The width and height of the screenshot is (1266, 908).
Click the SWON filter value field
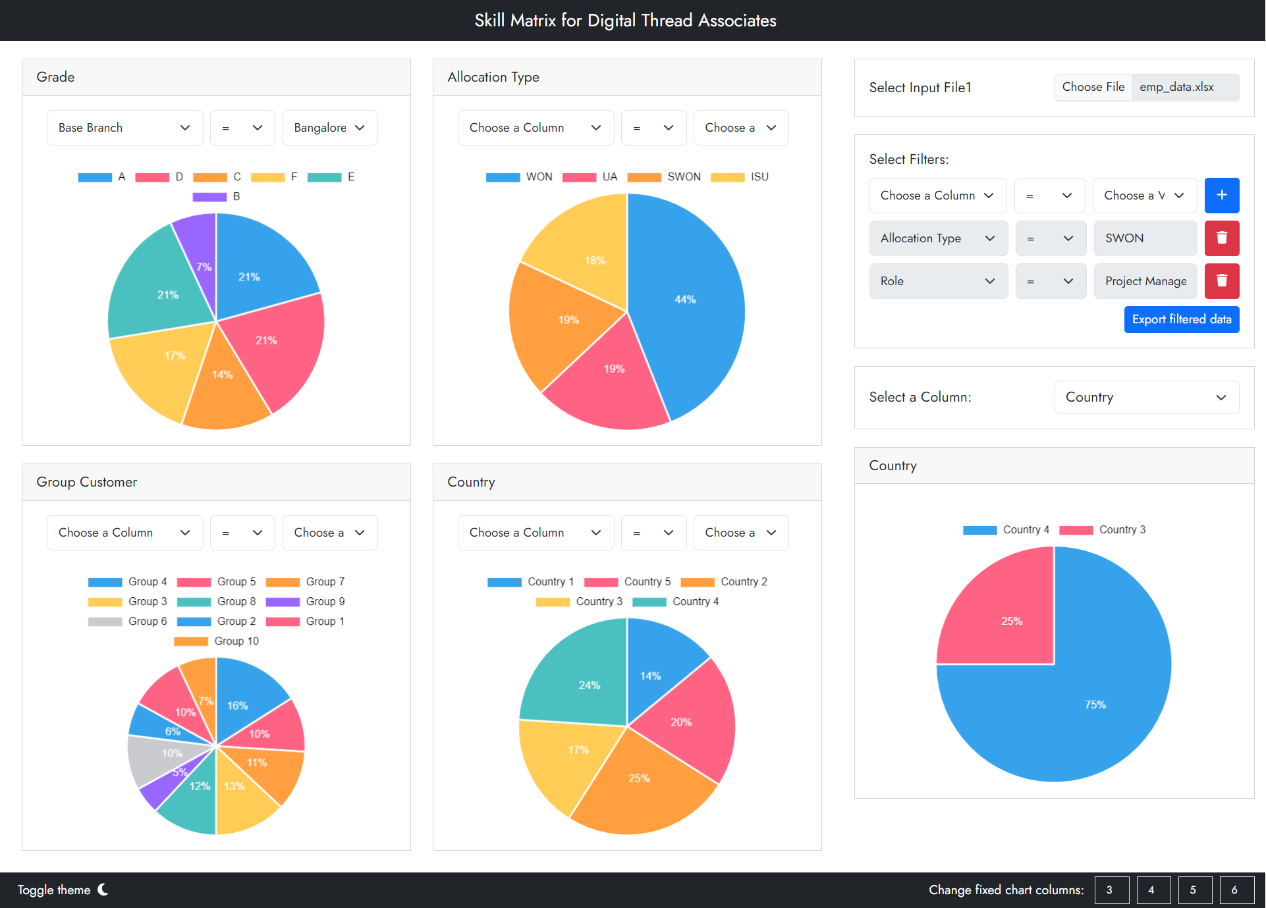click(x=1145, y=238)
